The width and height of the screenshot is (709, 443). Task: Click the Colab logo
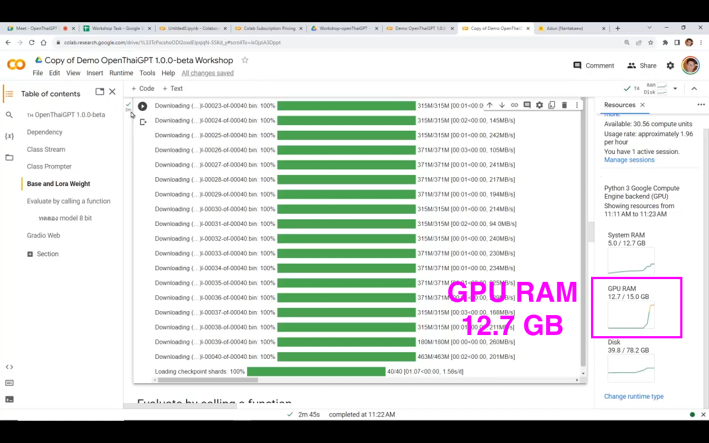tap(16, 65)
